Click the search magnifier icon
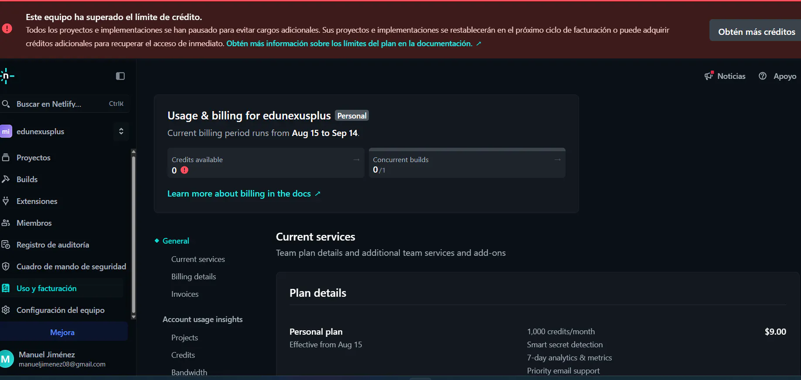 click(x=6, y=104)
